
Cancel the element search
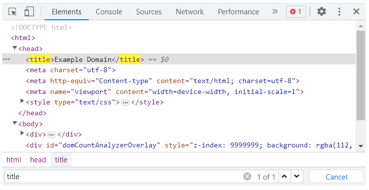pyautogui.click(x=336, y=177)
